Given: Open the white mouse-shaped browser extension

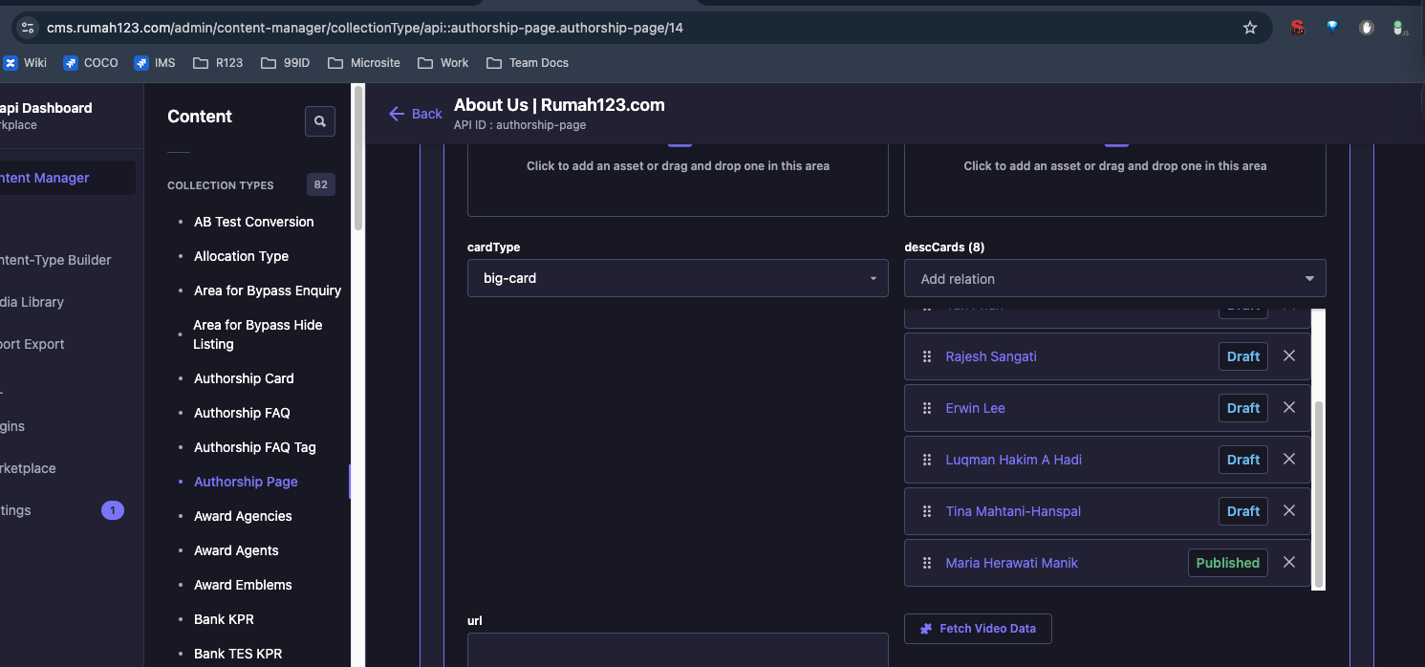Looking at the screenshot, I should click(1367, 28).
